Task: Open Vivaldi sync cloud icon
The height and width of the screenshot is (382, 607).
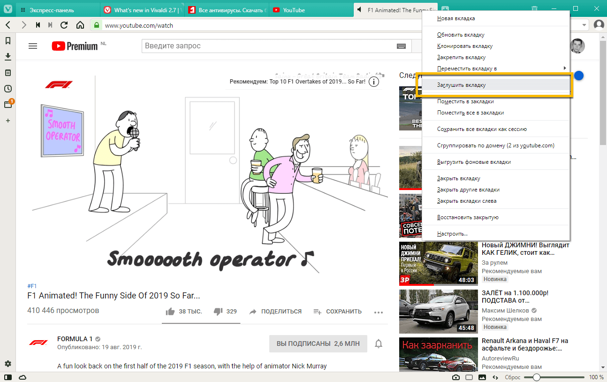Action: tap(23, 377)
